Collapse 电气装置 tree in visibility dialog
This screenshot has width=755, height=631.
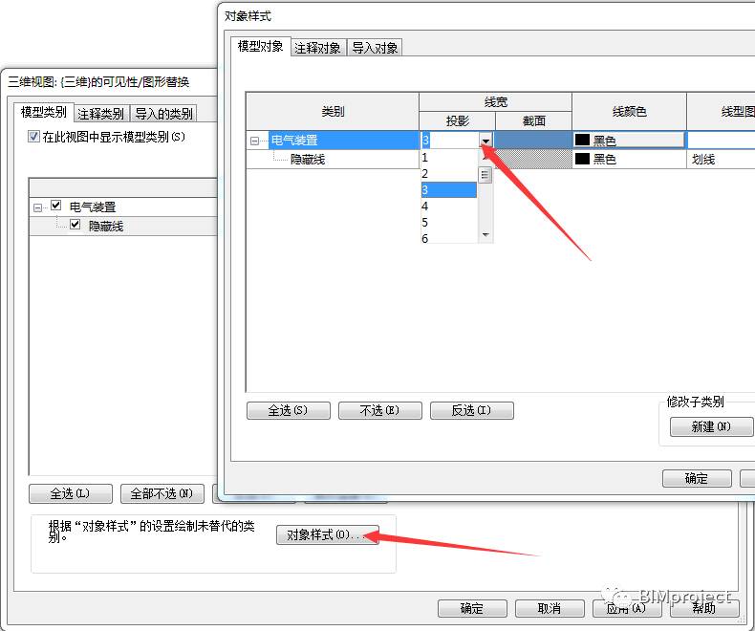pyautogui.click(x=37, y=208)
